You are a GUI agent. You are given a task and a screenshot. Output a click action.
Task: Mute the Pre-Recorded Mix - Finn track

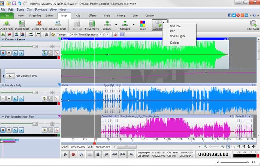(x=9, y=130)
